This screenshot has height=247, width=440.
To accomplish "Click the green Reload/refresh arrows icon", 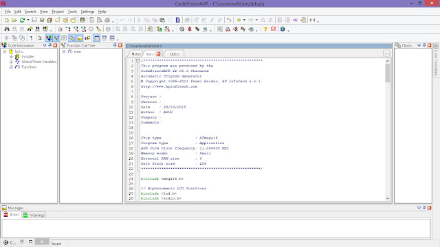I will coord(22,20).
